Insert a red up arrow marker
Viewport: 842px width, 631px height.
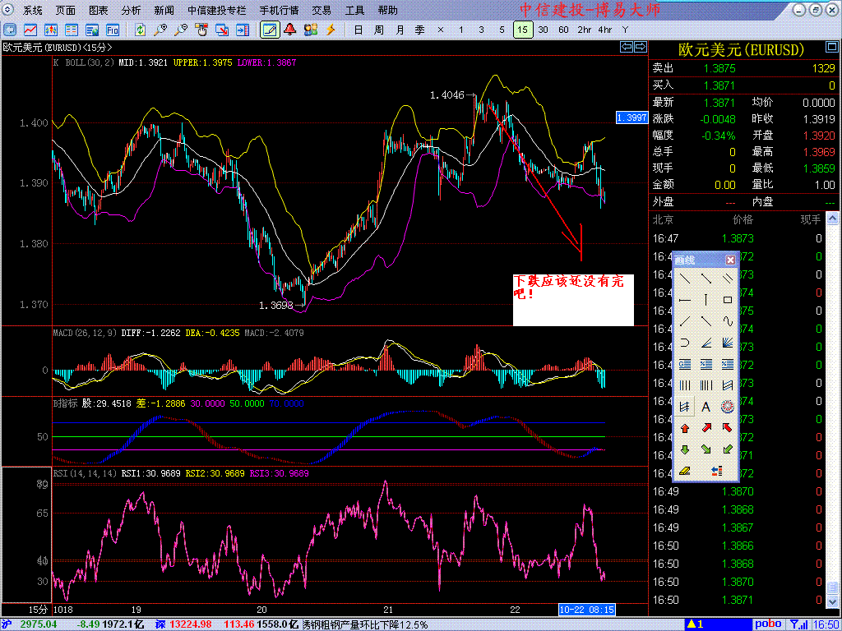pyautogui.click(x=685, y=428)
